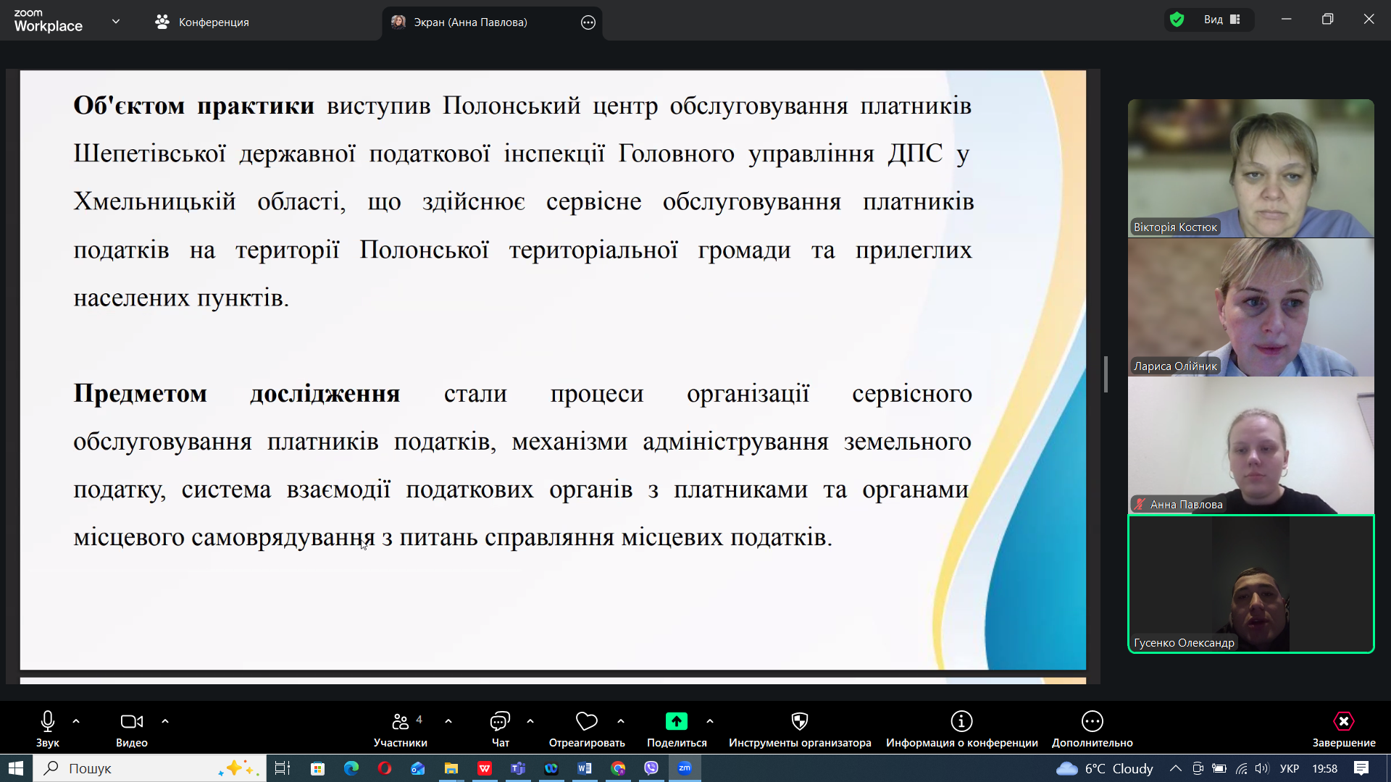Open screen share options ellipsis

click(x=588, y=22)
